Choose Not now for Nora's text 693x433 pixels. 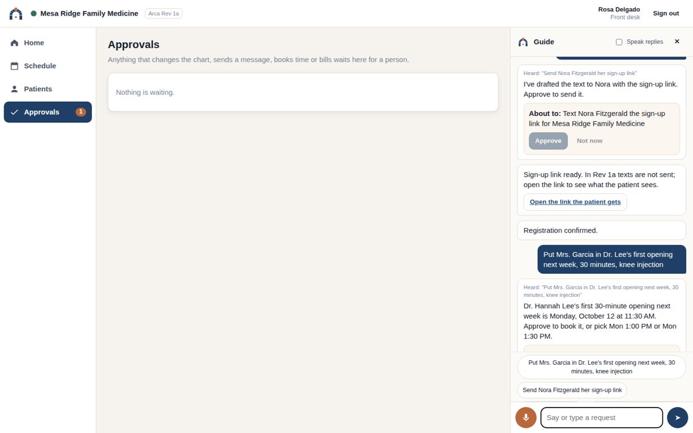pyautogui.click(x=590, y=141)
